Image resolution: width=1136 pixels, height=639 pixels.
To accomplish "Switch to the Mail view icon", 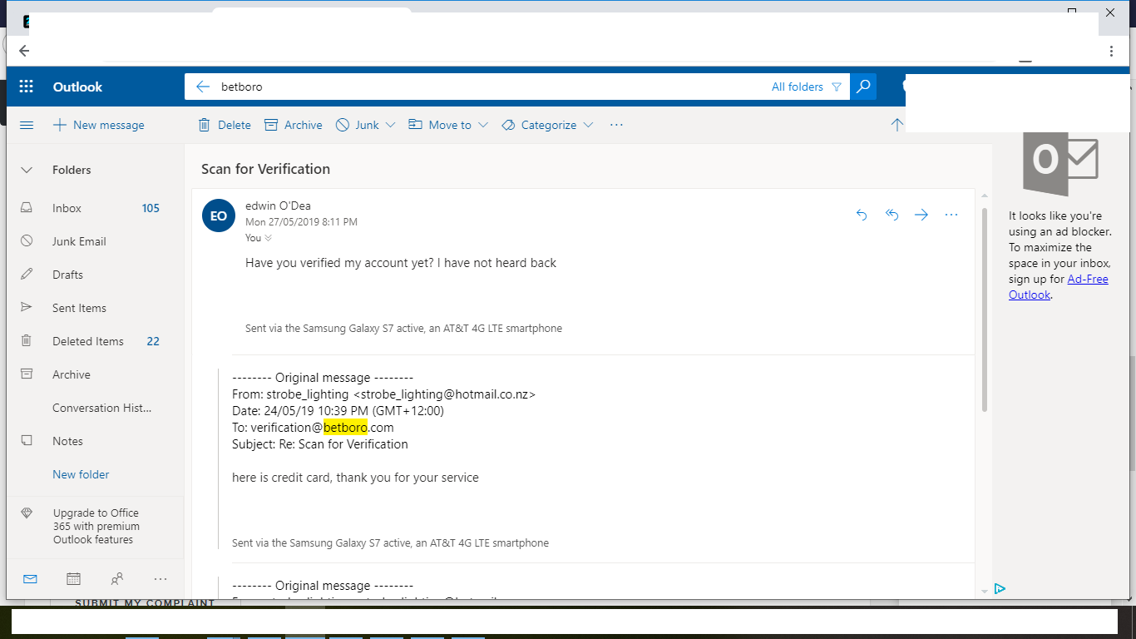I will pos(30,579).
